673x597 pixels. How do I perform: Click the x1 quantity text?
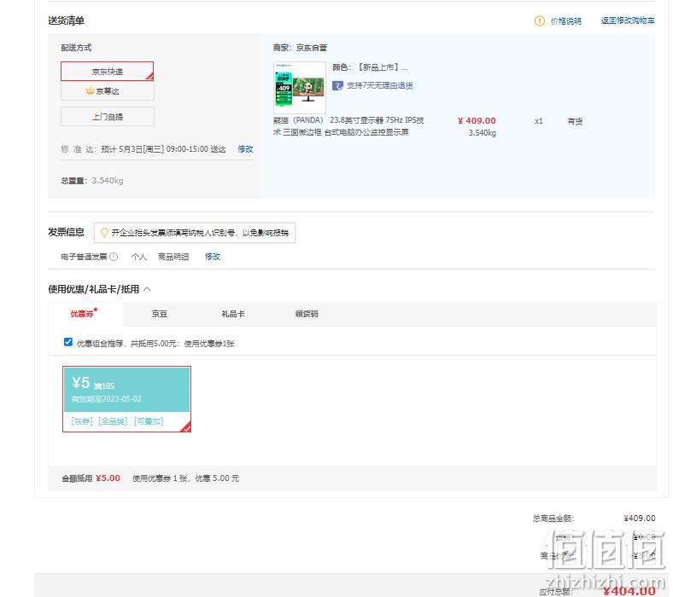click(x=539, y=121)
